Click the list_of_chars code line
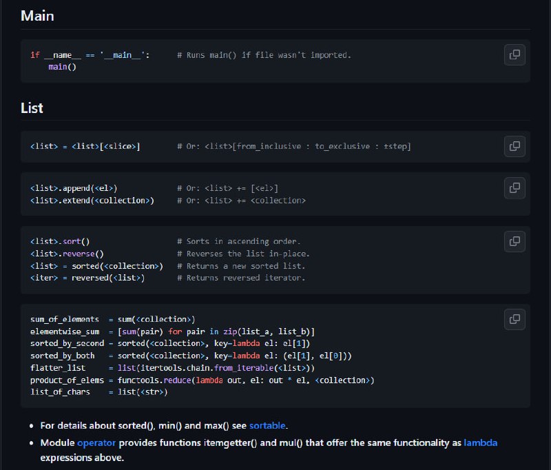The image size is (551, 470). point(99,392)
